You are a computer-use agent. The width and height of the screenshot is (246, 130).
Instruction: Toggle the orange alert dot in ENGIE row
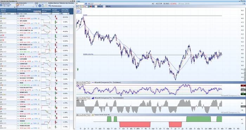pos(2,85)
